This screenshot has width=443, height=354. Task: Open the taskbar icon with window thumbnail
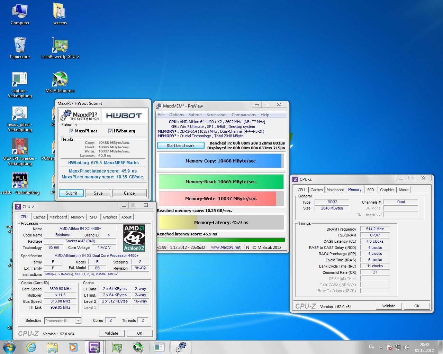click(159, 347)
